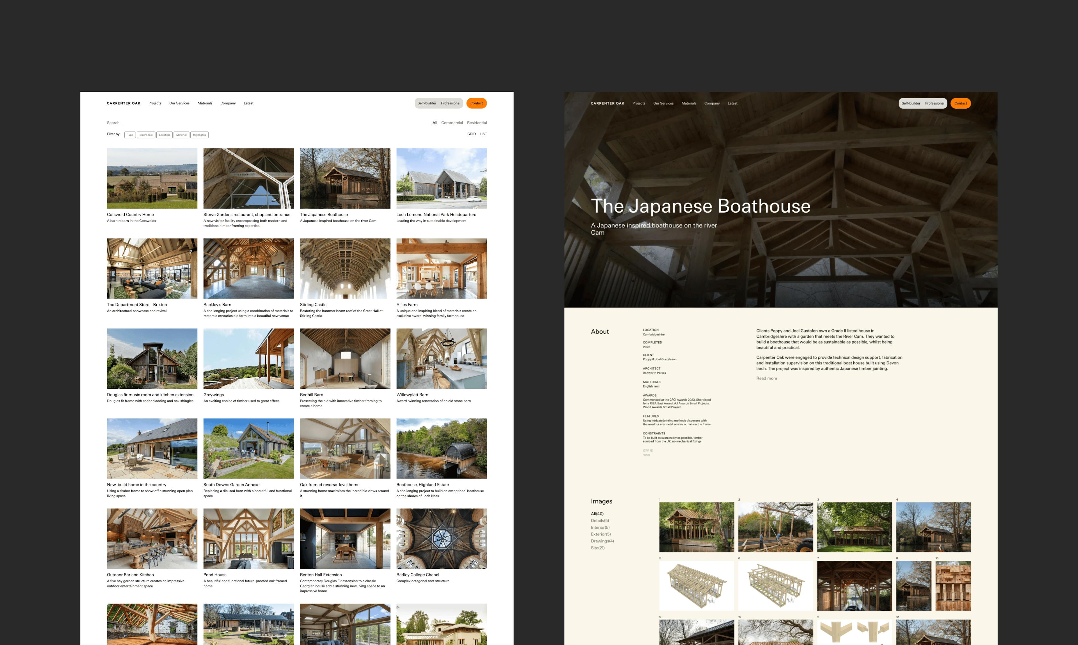Filter images by Drawings(4)
This screenshot has width=1078, height=645.
pyautogui.click(x=602, y=541)
